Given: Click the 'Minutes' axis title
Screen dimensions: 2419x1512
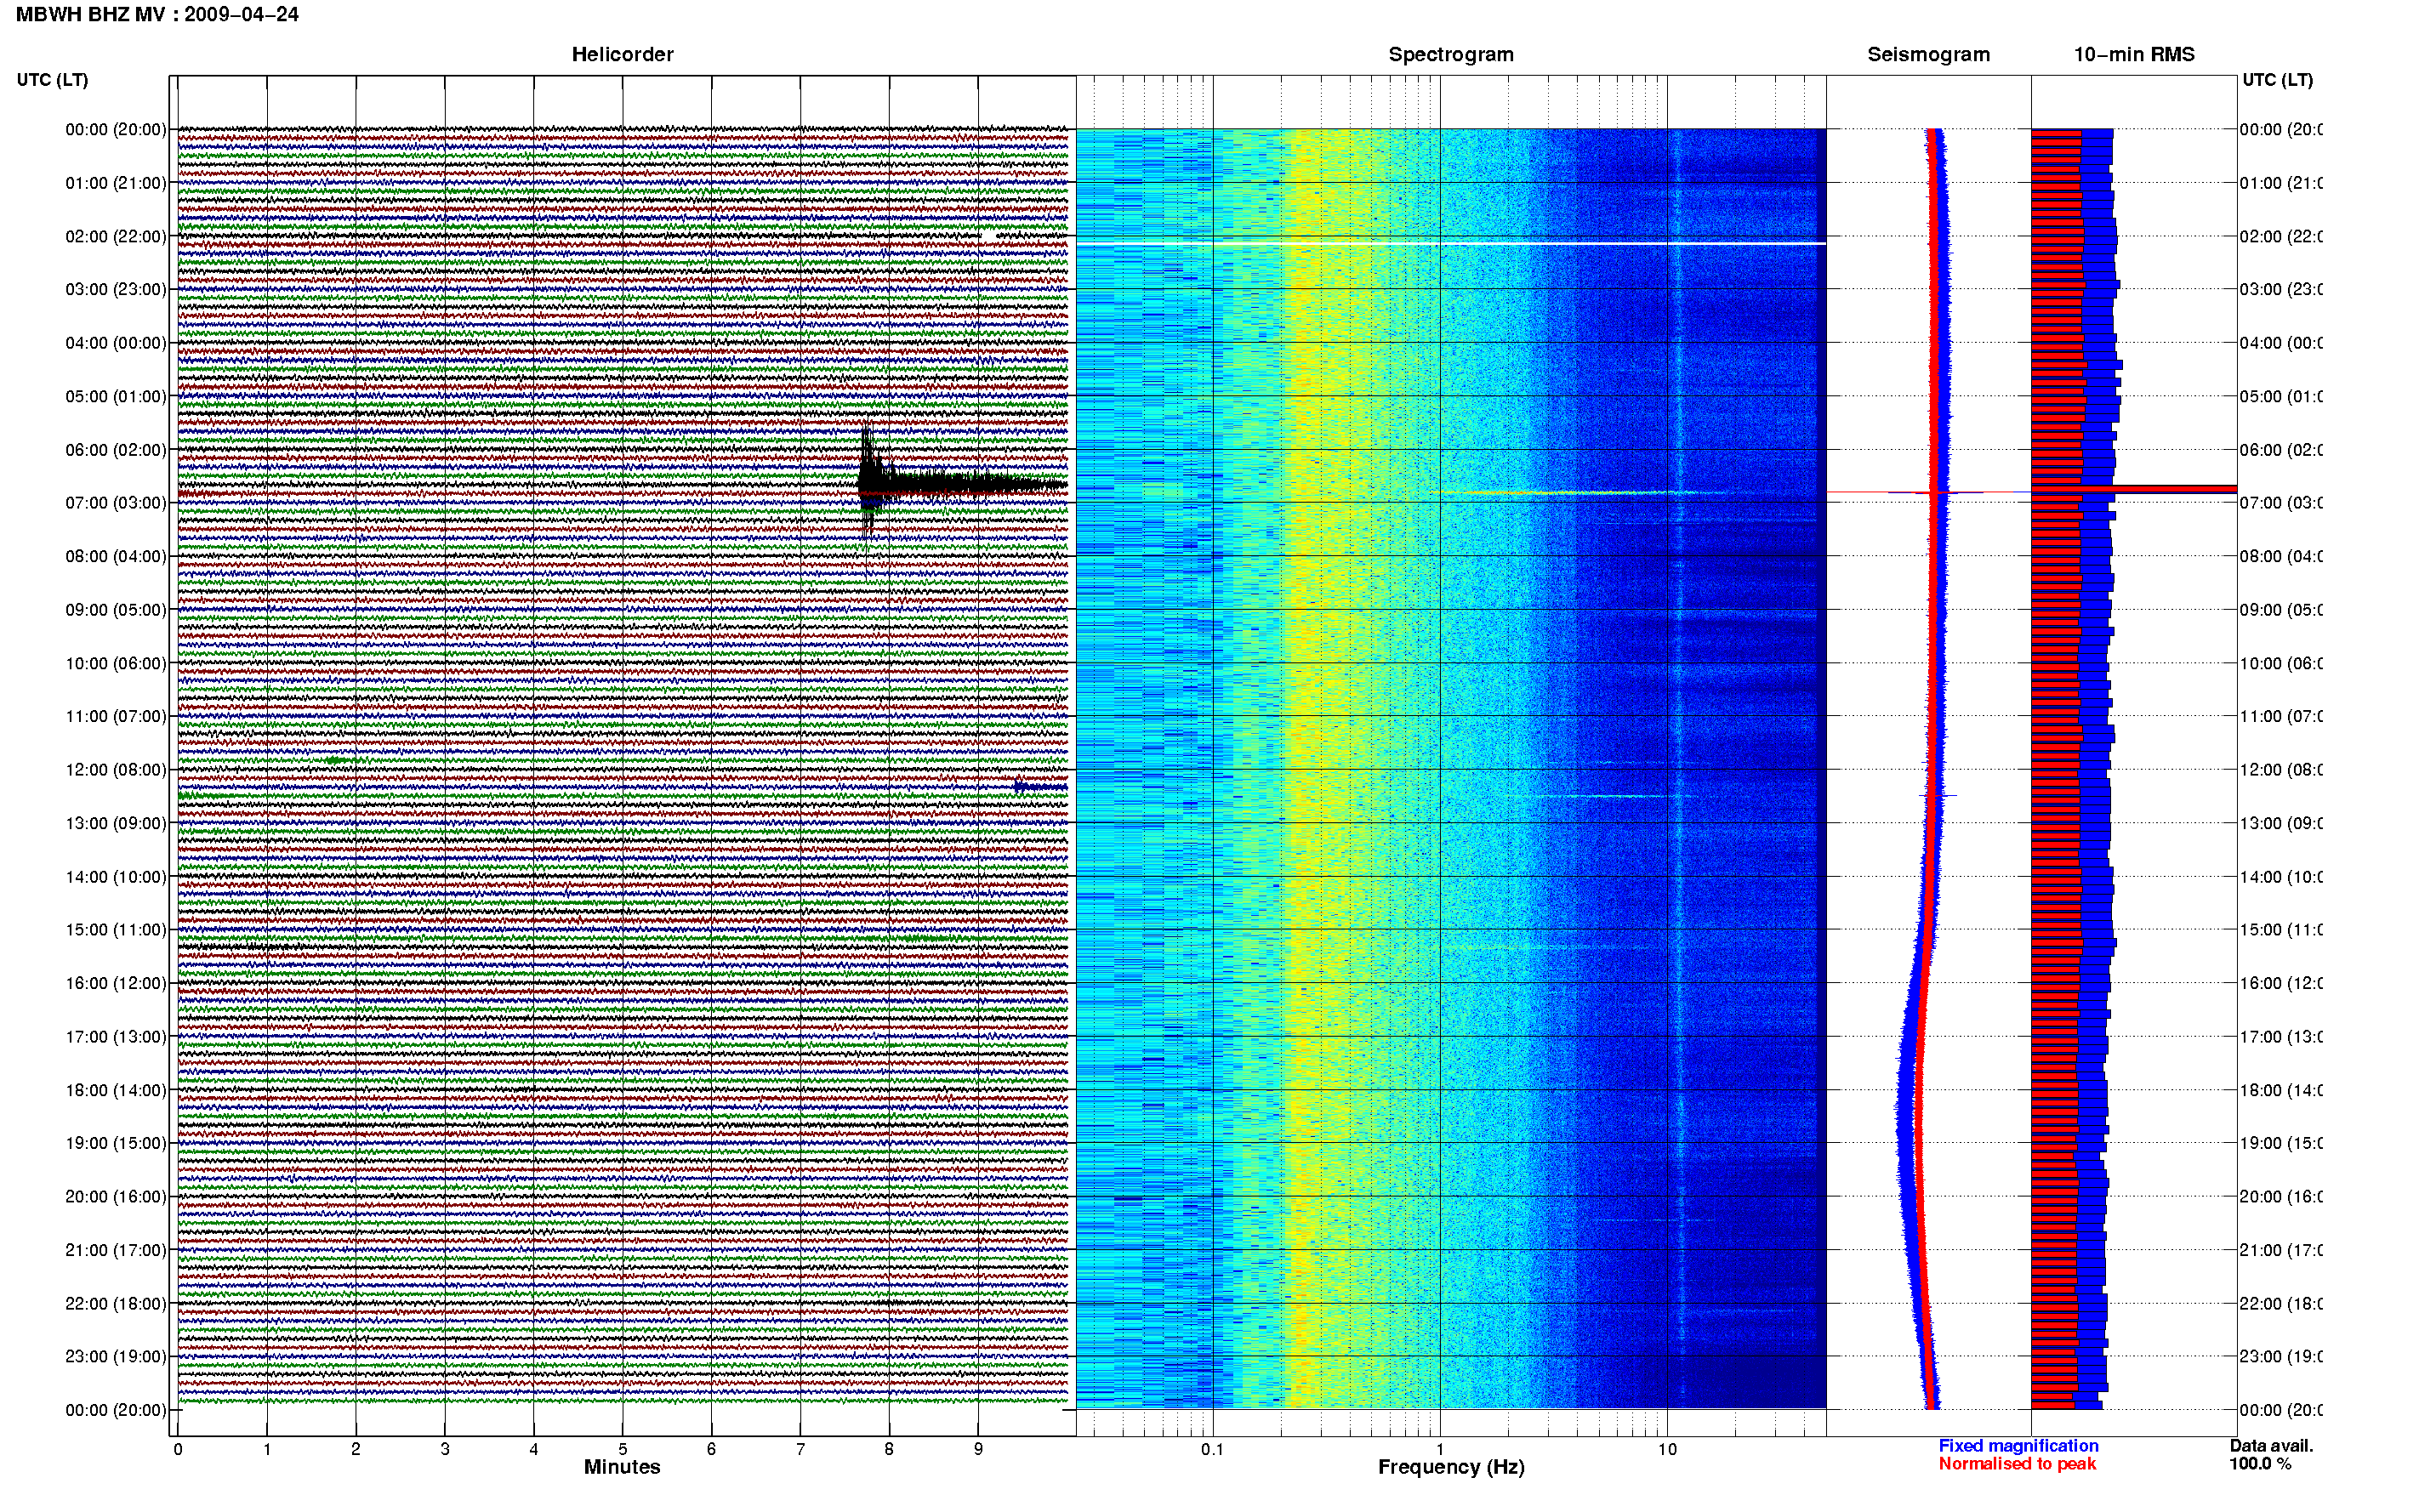Looking at the screenshot, I should click(622, 1467).
